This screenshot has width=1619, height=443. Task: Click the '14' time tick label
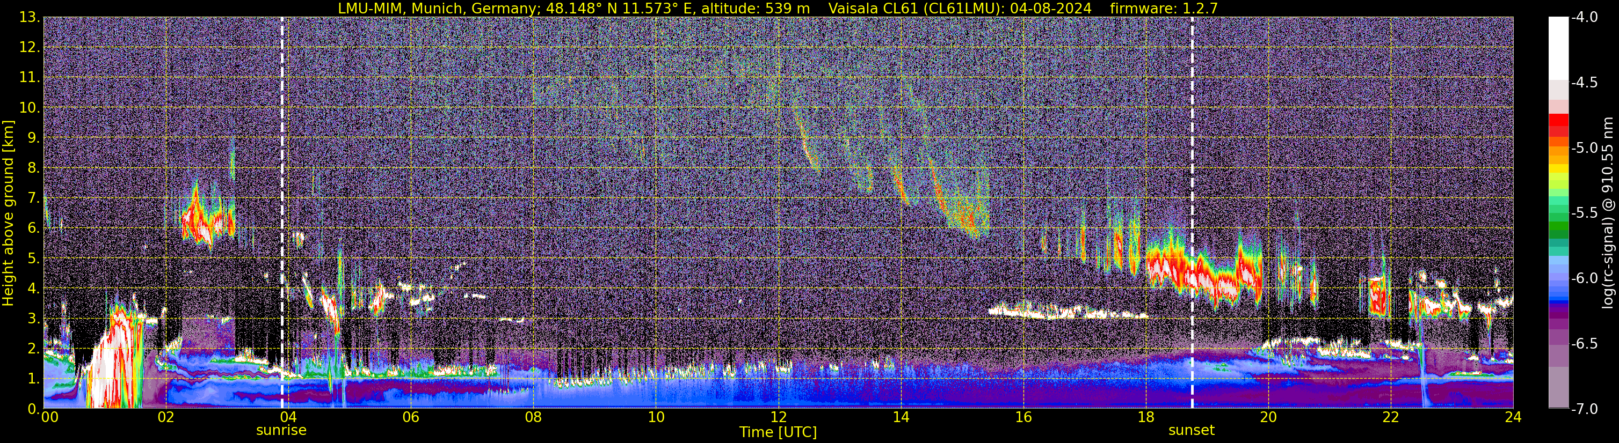[x=901, y=417]
